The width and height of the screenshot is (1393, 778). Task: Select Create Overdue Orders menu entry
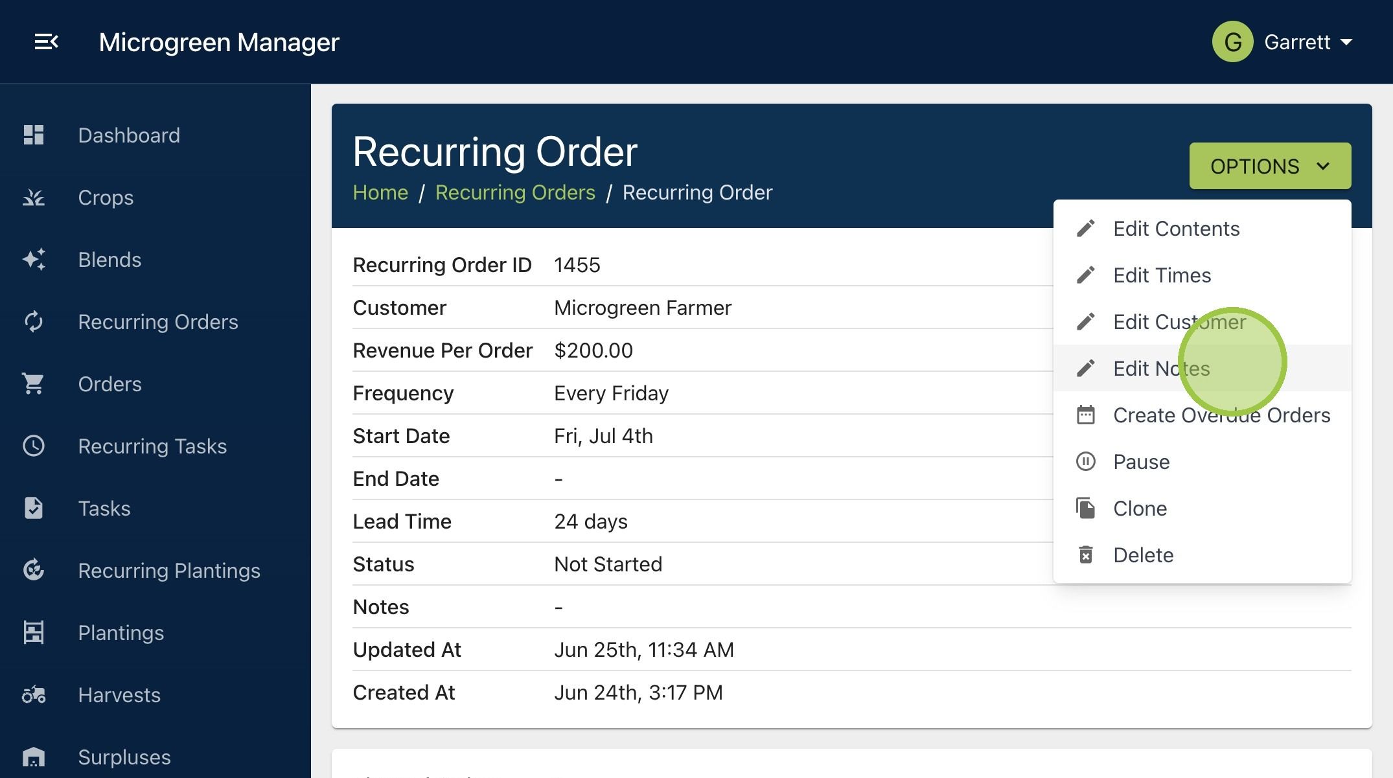click(x=1221, y=415)
